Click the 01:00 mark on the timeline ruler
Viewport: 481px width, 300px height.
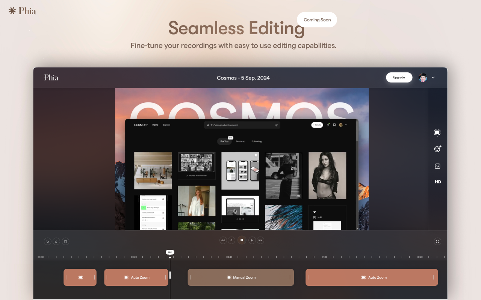pos(324,257)
